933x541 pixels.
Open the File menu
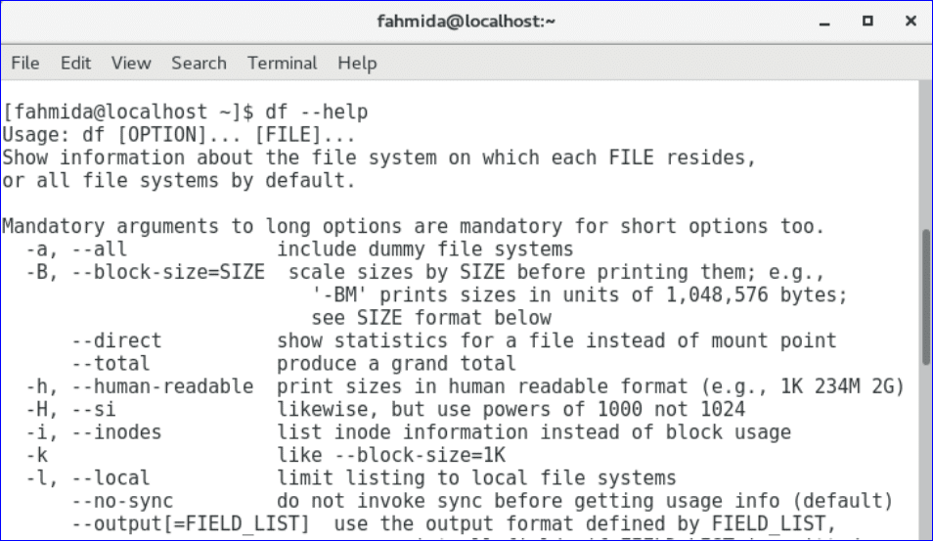point(25,63)
